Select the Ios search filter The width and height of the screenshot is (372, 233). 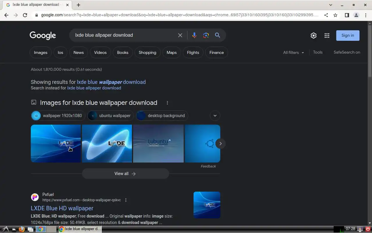(60, 52)
